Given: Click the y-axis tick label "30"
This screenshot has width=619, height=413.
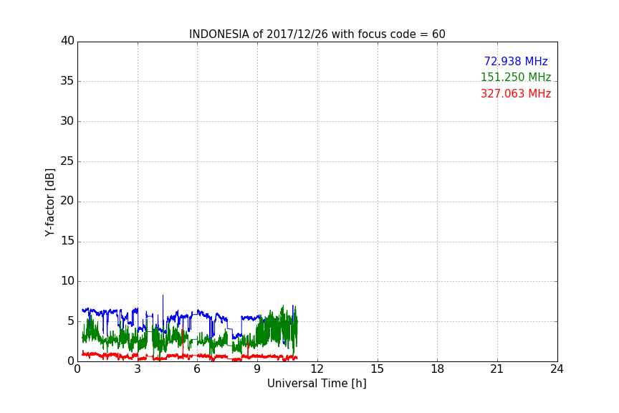Looking at the screenshot, I should coord(67,121).
